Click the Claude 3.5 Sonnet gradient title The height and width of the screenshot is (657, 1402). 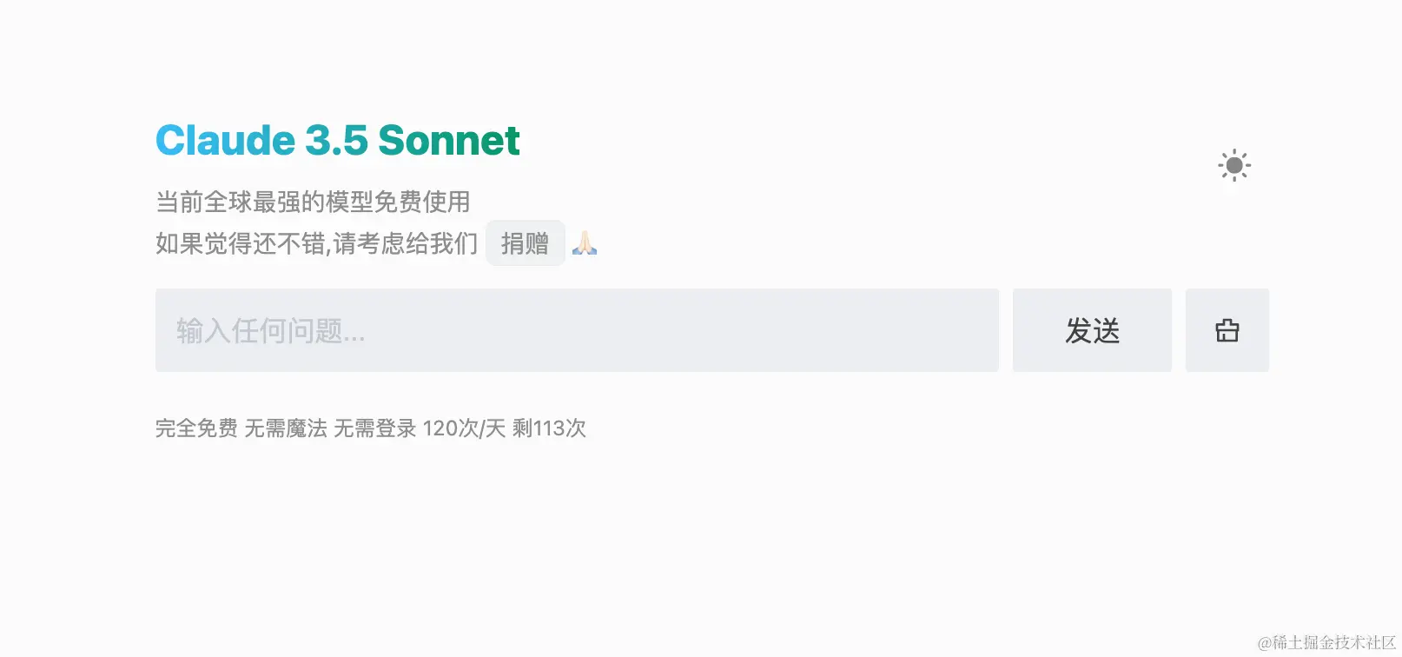click(337, 141)
